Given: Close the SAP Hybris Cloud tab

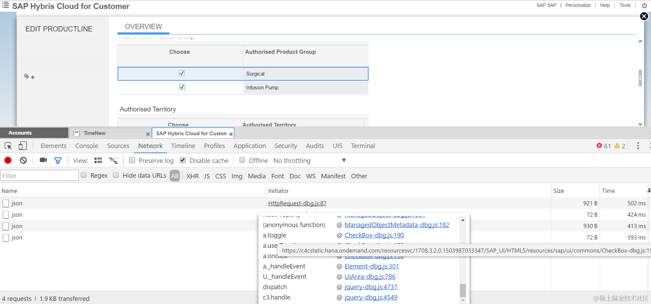Looking at the screenshot, I should click(x=231, y=134).
